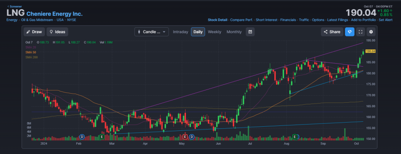Click the February dividend D marker
The image size is (401, 154).
pos(82,137)
